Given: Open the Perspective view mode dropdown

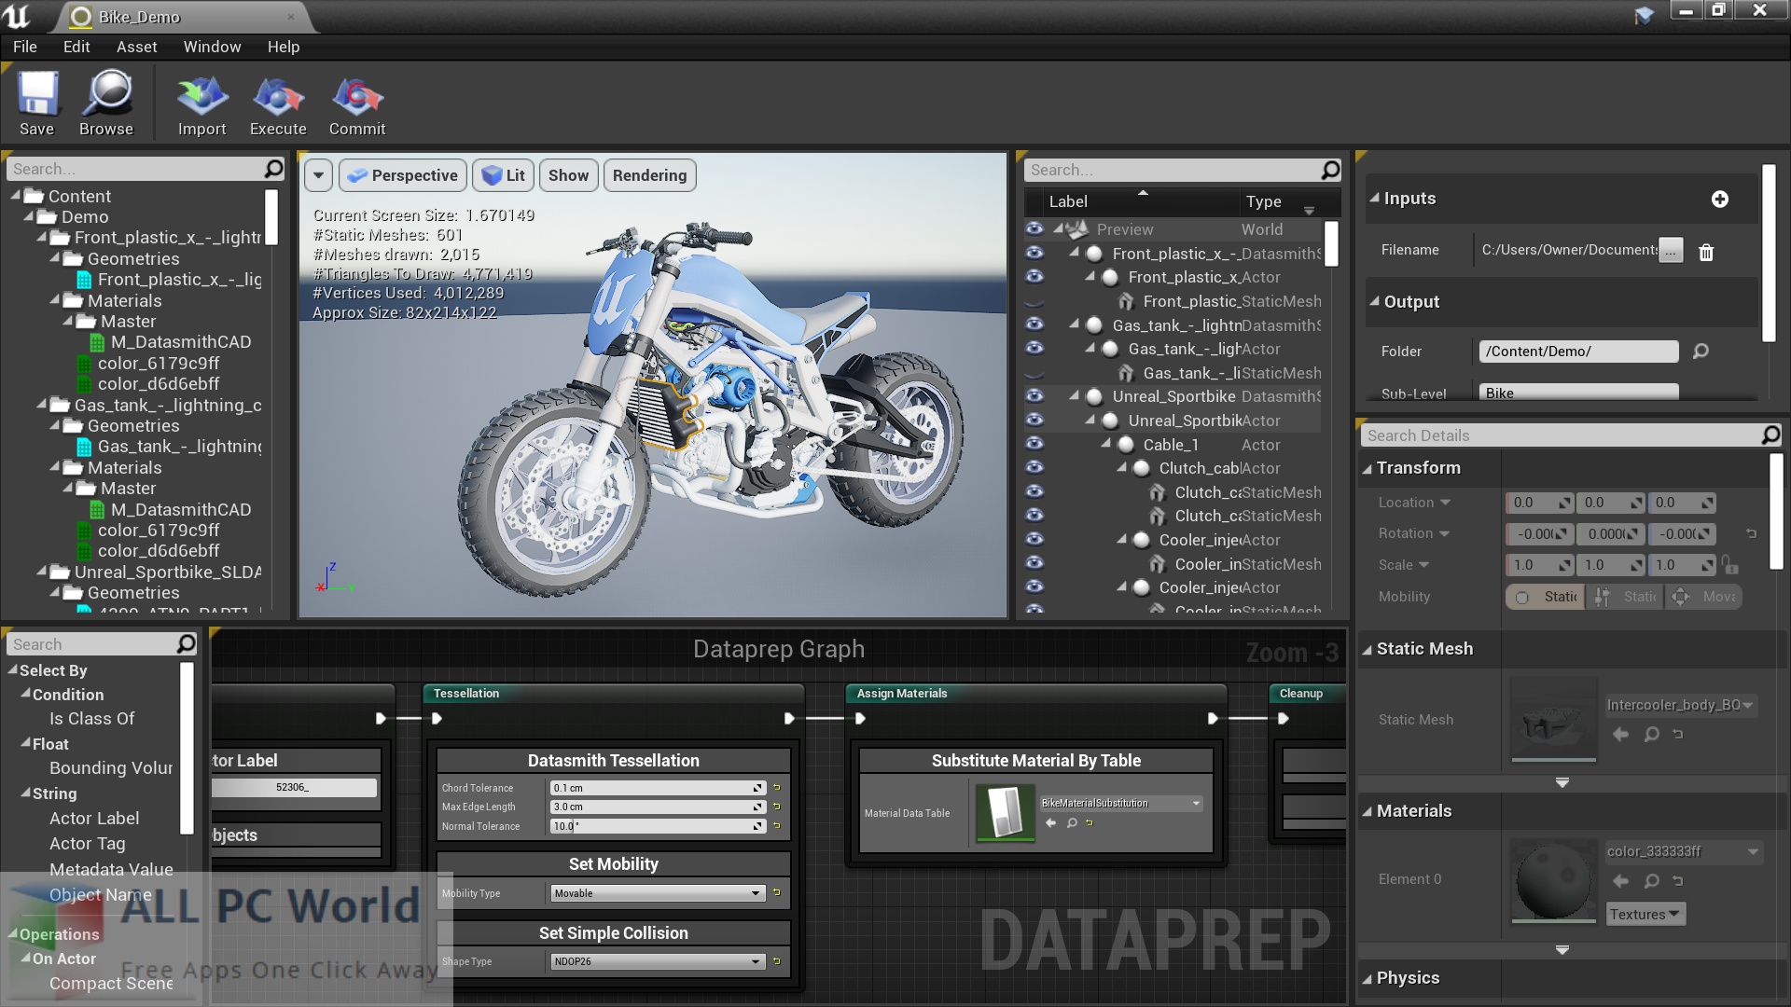Looking at the screenshot, I should coord(404,174).
